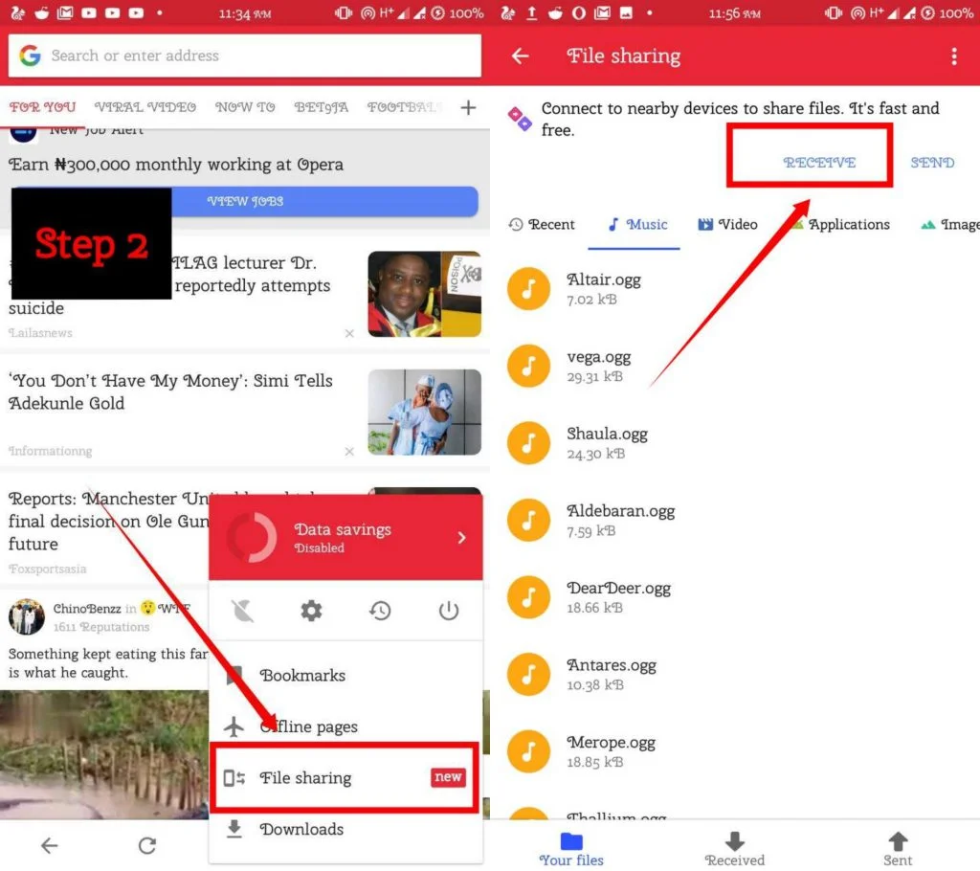Open File sharing three-dot overflow menu
The height and width of the screenshot is (871, 980).
coord(954,56)
